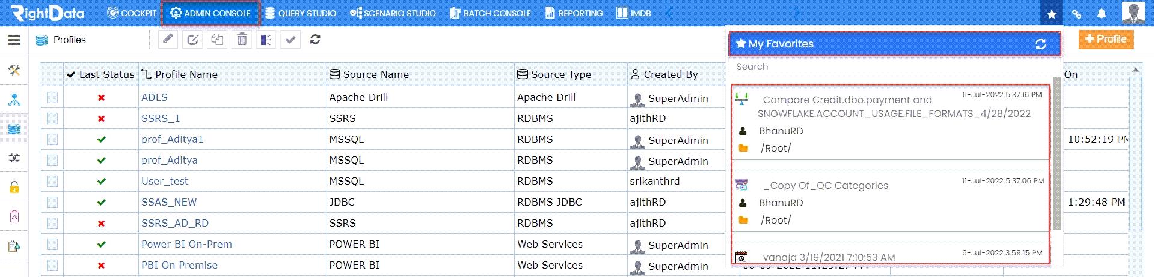
Task: Click the trash delete icon in toolbar
Action: (242, 40)
